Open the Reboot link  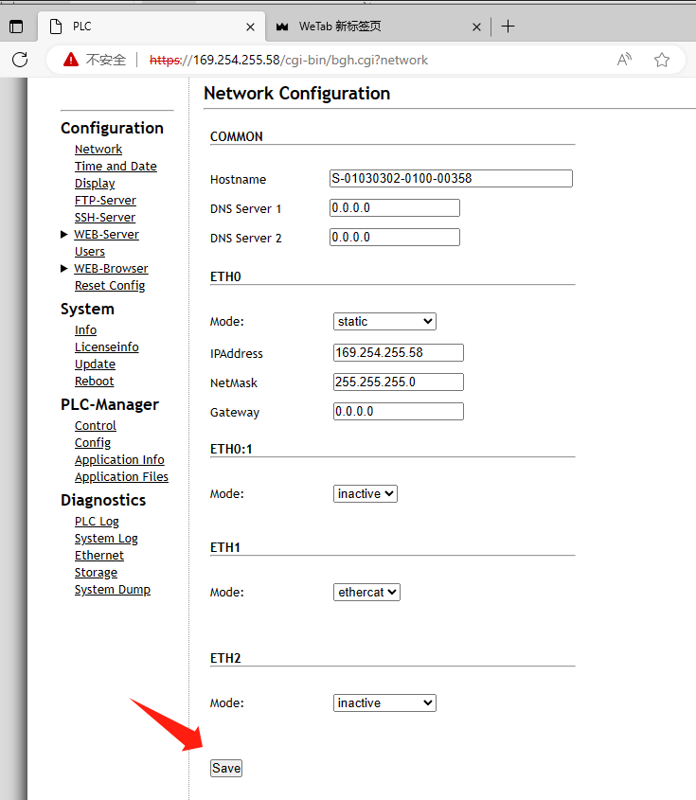click(95, 382)
